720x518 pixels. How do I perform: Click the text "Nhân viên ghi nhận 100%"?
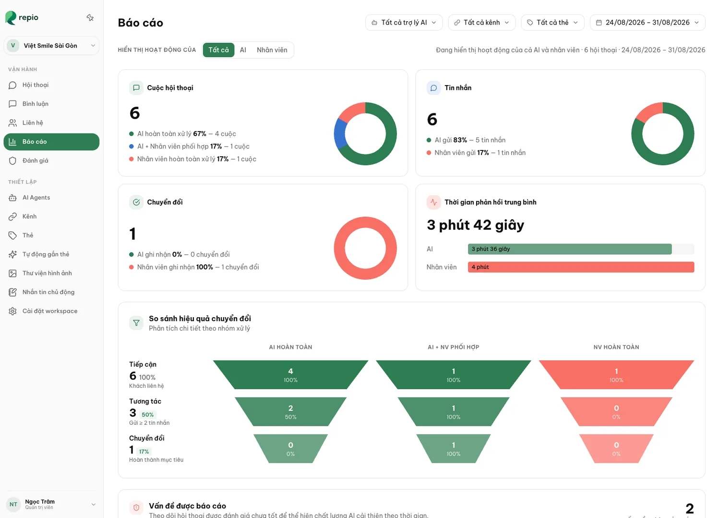[175, 267]
